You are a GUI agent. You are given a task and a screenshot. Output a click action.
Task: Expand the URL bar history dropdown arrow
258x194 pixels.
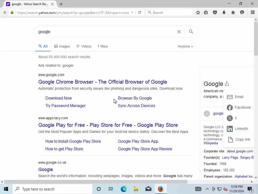click(132, 13)
